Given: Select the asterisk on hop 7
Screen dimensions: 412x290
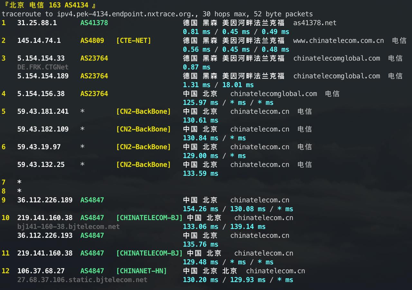Looking at the screenshot, I should 19,182.
